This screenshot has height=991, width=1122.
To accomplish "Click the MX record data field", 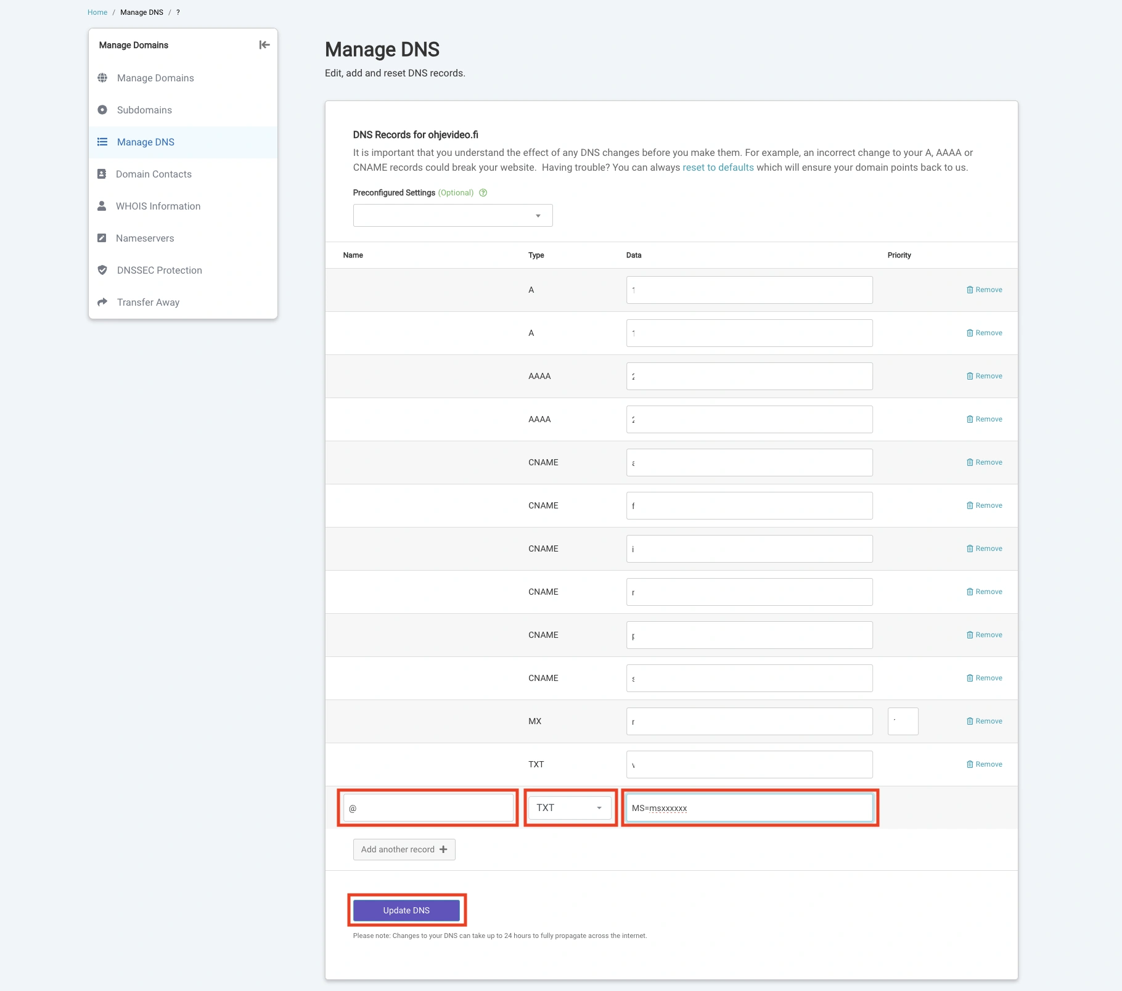I will (x=750, y=721).
